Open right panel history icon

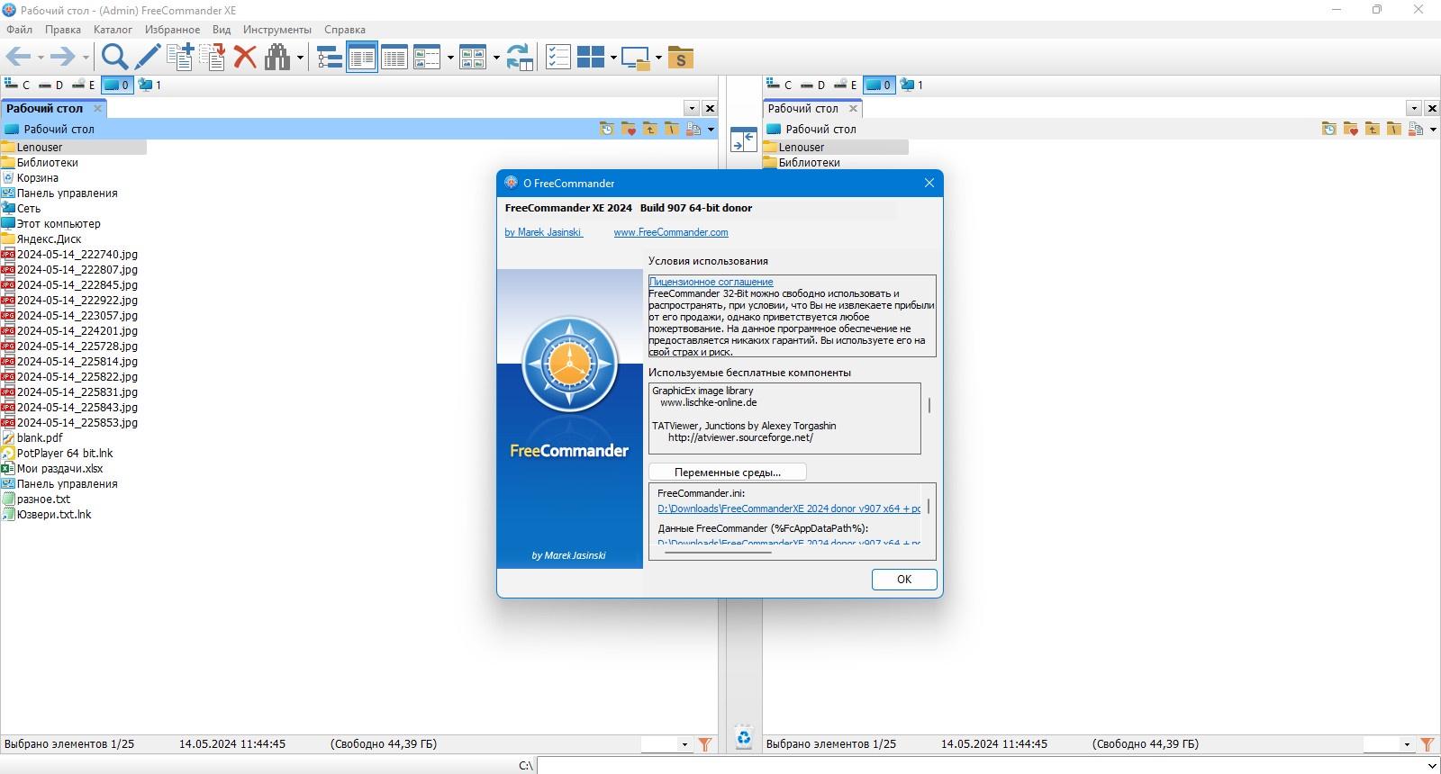1329,129
